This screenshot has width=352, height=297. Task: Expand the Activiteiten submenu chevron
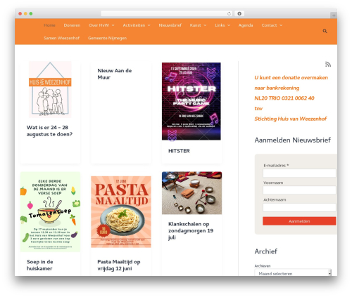pyautogui.click(x=149, y=25)
